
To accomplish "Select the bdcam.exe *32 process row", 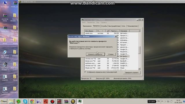I will coord(107,61).
